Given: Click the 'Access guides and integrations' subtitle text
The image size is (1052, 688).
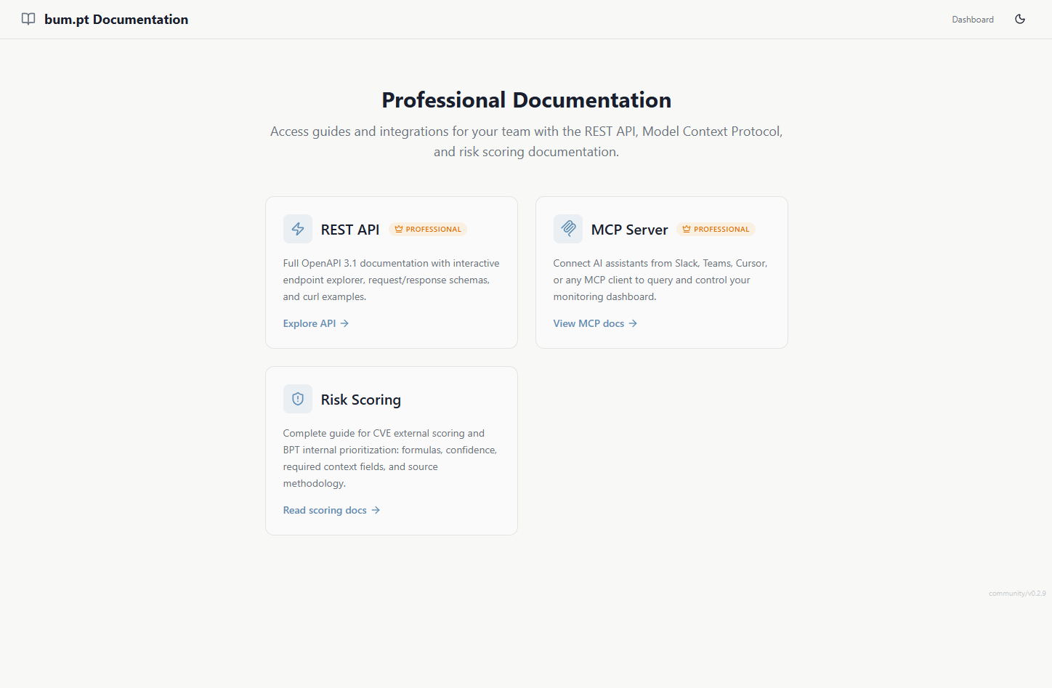Looking at the screenshot, I should click(x=527, y=142).
